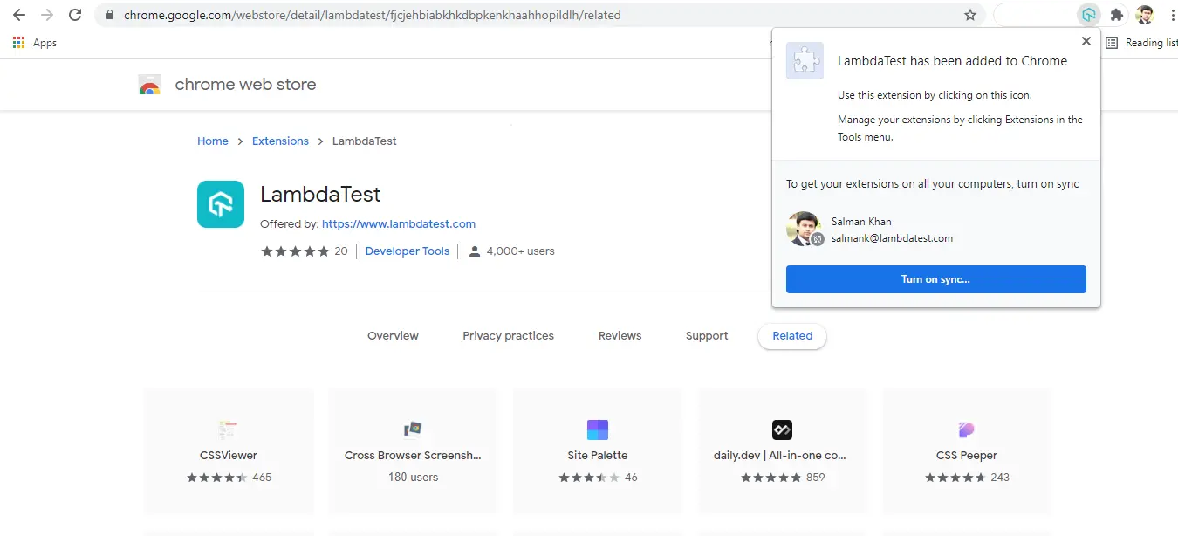Image resolution: width=1178 pixels, height=536 pixels.
Task: Click daily.dev's 859 rating count
Action: coord(816,478)
